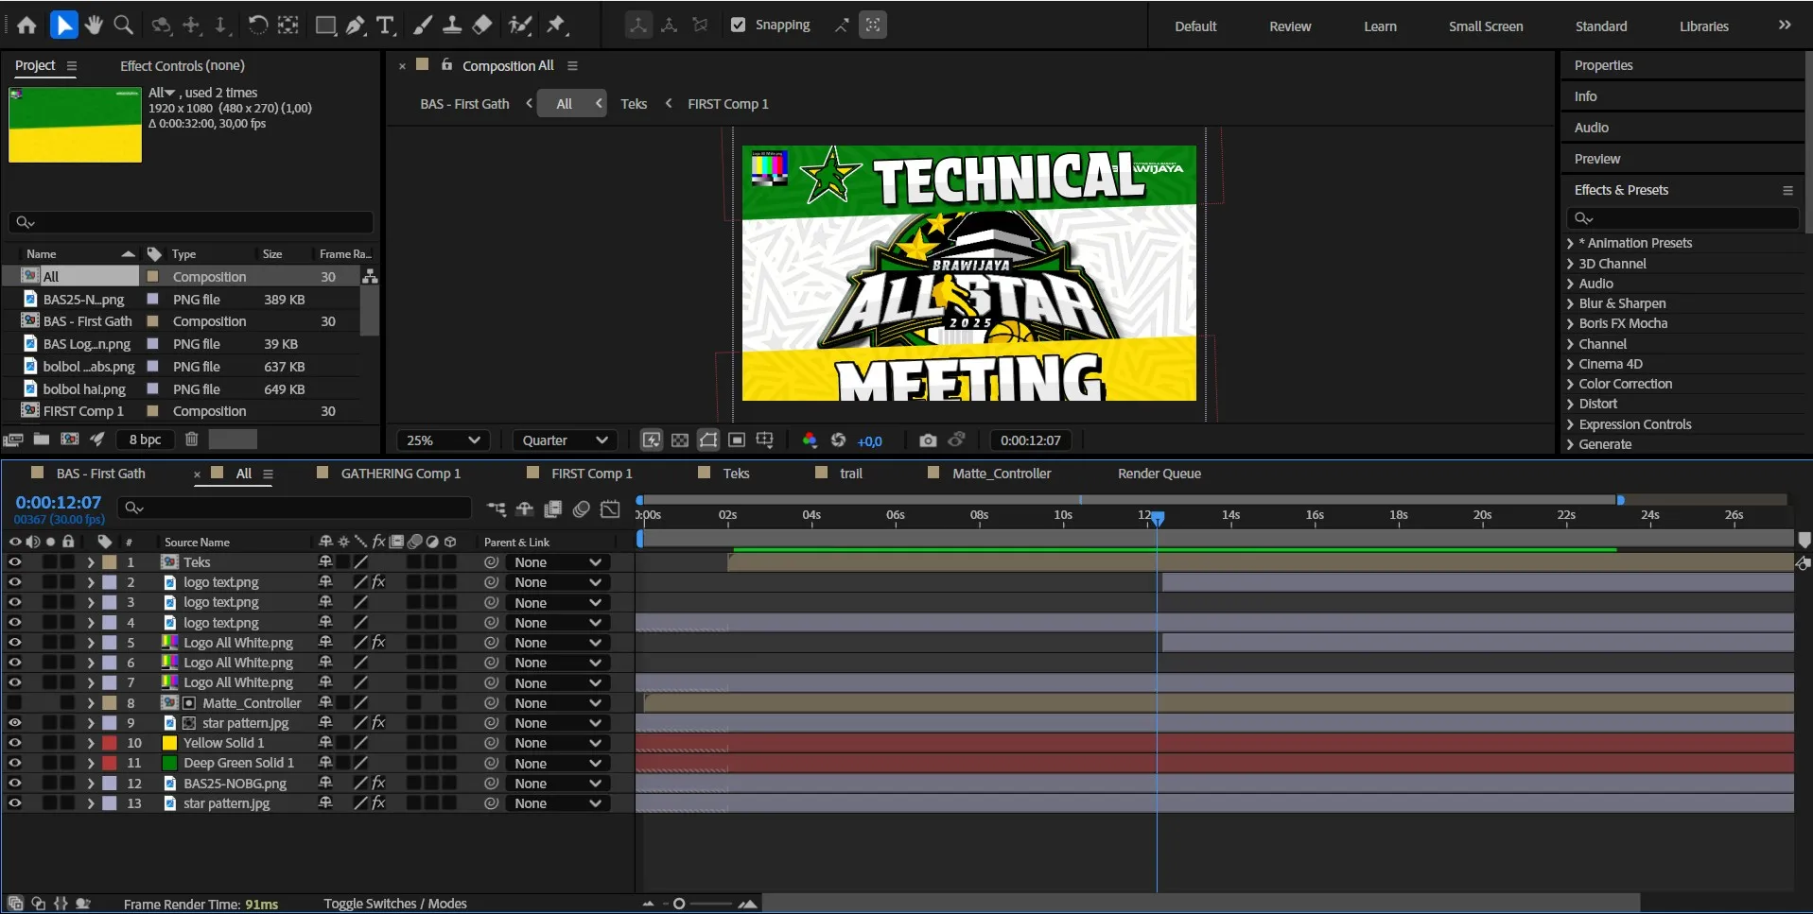
Task: Expand the Teks layer properties
Action: click(91, 562)
